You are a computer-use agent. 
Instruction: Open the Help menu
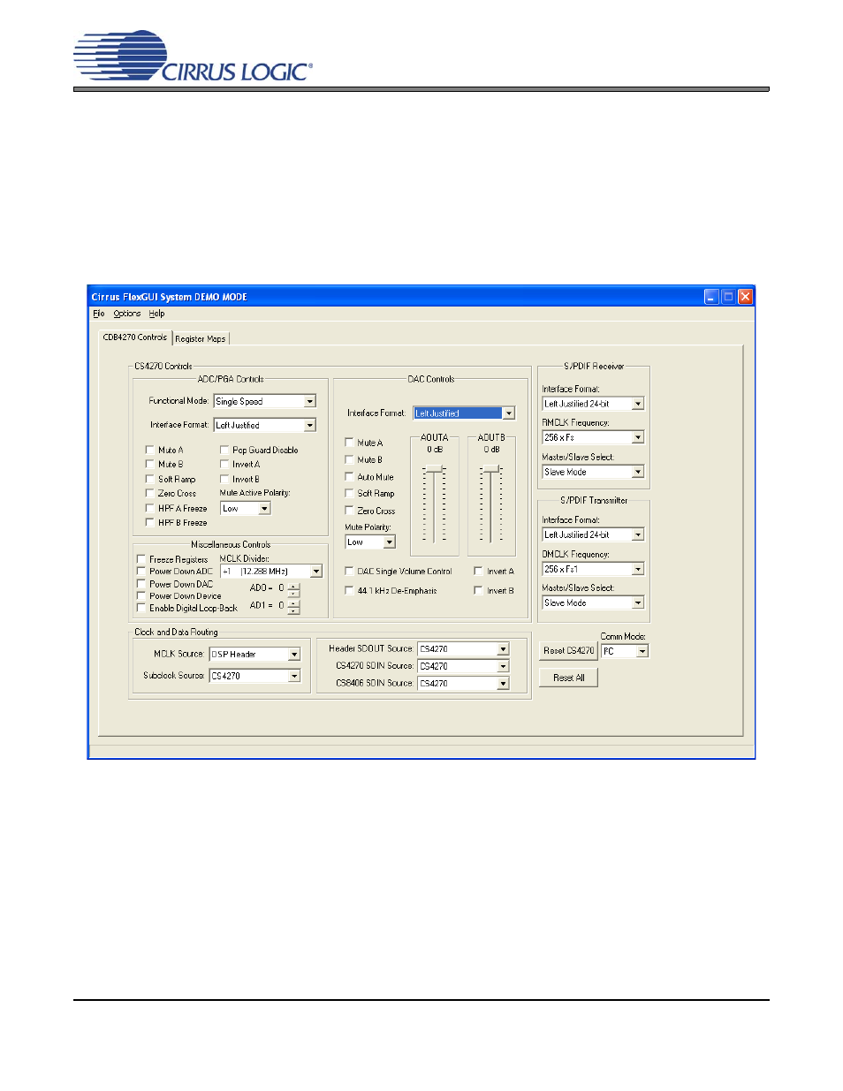[x=156, y=314]
